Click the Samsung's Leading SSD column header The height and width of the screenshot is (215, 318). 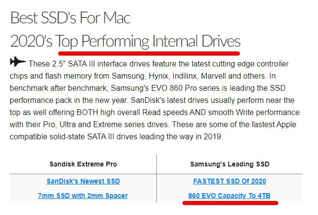(x=229, y=165)
